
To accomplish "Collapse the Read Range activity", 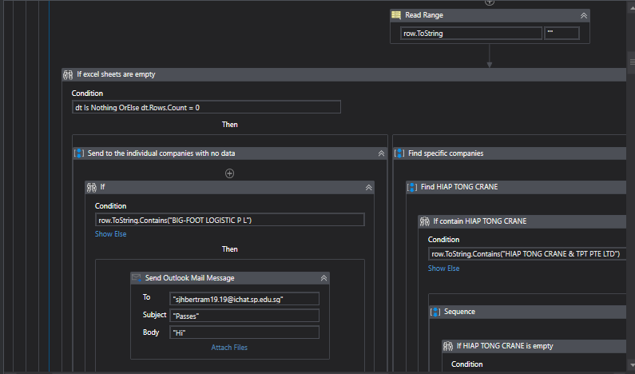I will [x=583, y=15].
